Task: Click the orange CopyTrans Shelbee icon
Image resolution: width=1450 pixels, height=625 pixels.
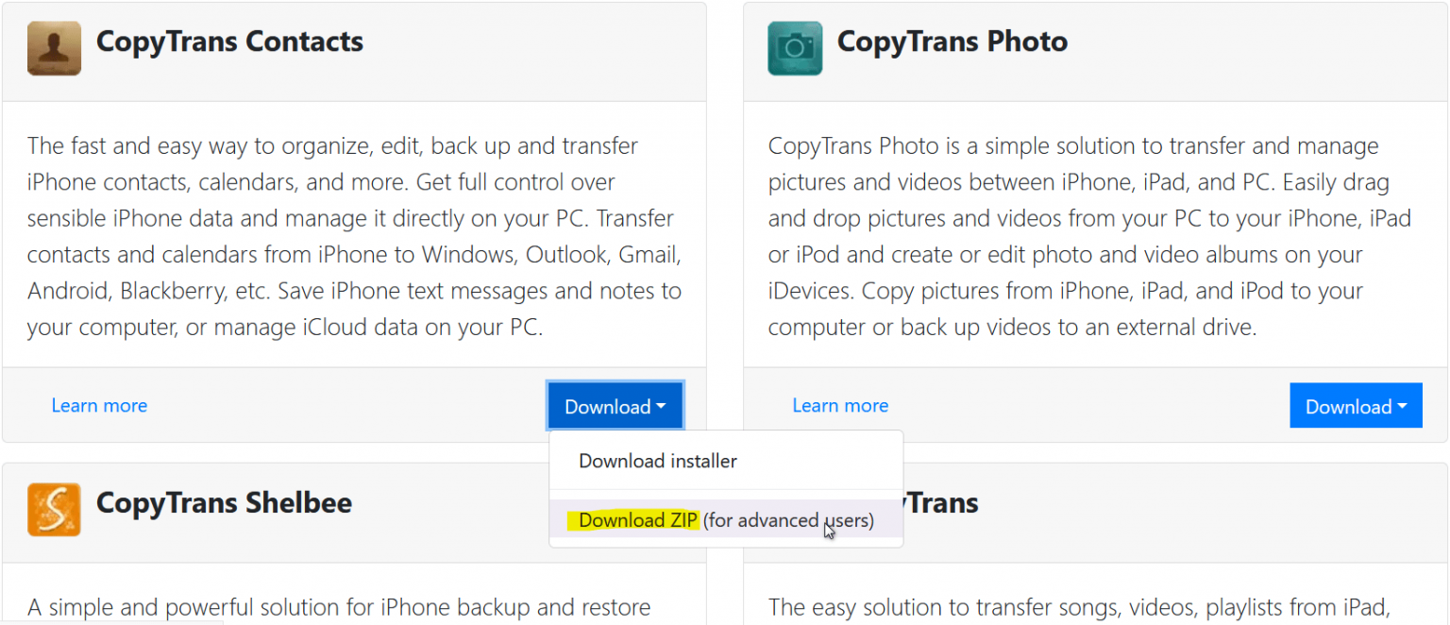Action: [x=54, y=509]
